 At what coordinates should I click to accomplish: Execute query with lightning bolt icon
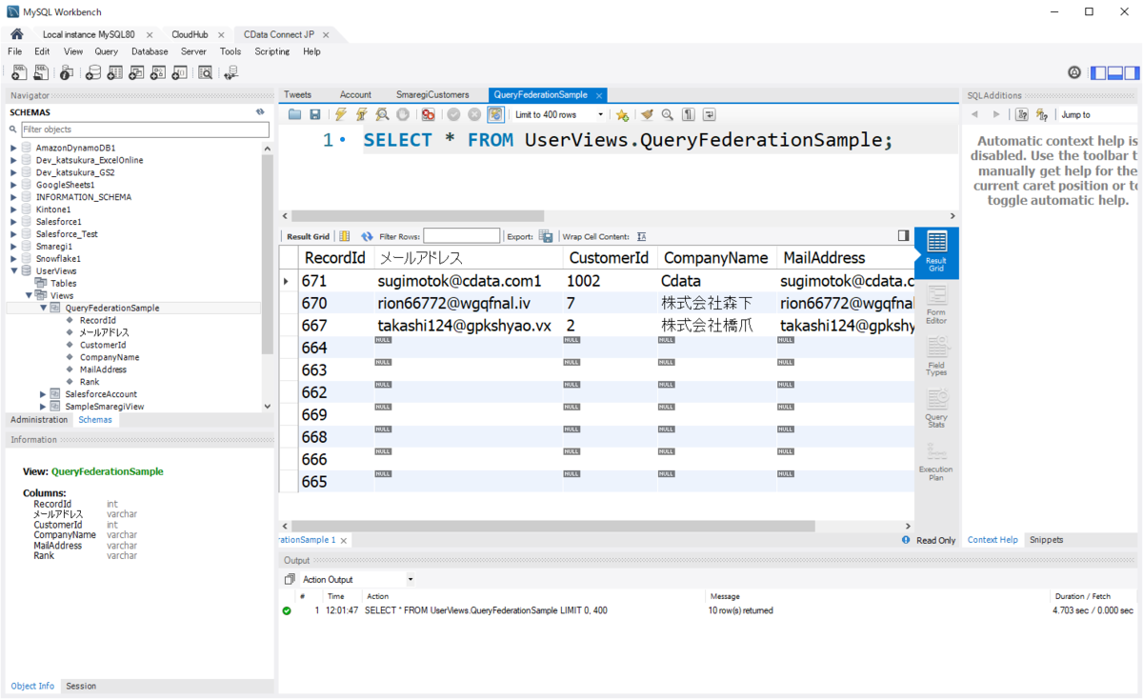tap(340, 114)
